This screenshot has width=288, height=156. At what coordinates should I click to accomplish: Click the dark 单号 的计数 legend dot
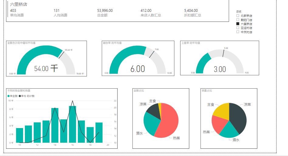20,96
